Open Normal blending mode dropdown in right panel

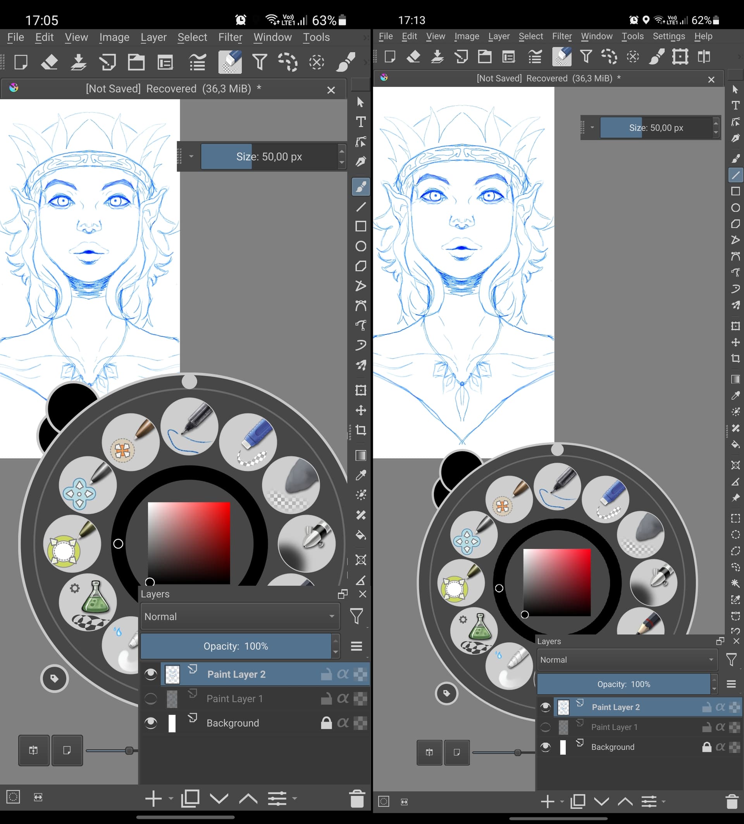[x=627, y=660]
